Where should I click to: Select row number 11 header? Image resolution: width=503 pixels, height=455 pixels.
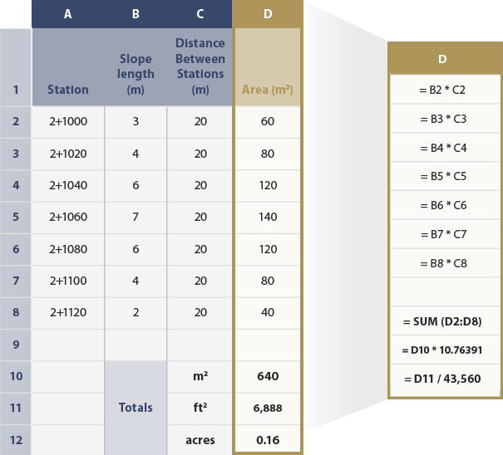pyautogui.click(x=16, y=409)
